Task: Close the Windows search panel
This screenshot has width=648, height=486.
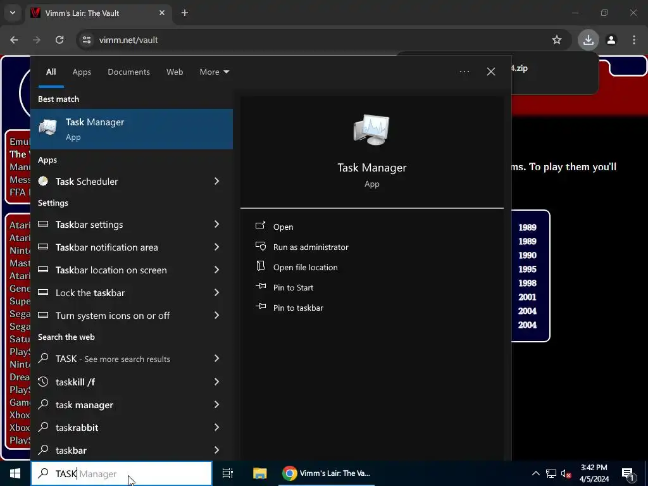Action: coord(491,72)
